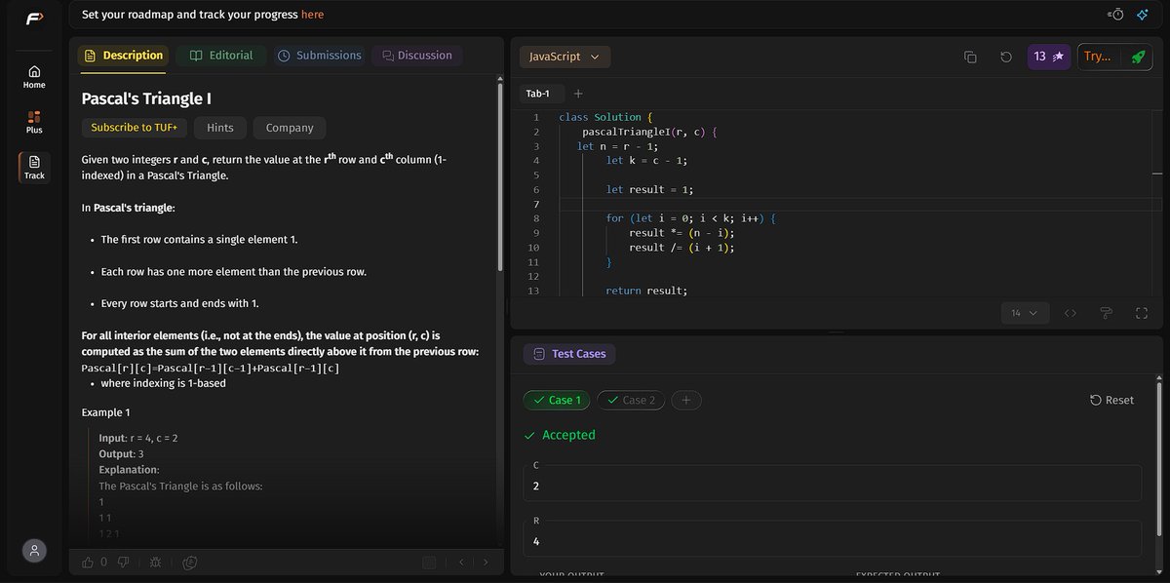Follow the orange 'here' roadmap link
The width and height of the screenshot is (1170, 583).
pos(312,15)
